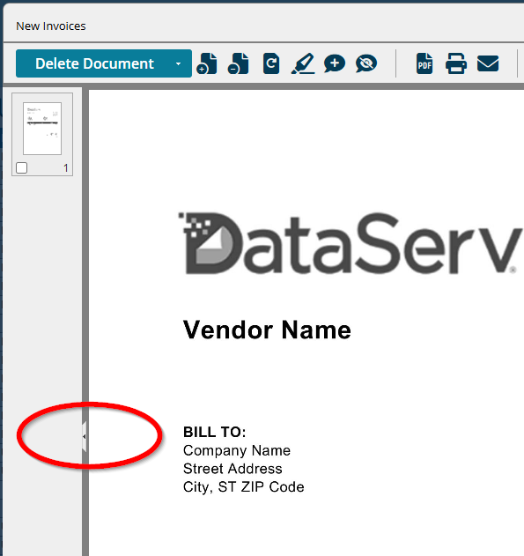Image resolution: width=524 pixels, height=556 pixels.
Task: Open the Delete Document dropdown arrow
Action: [178, 63]
